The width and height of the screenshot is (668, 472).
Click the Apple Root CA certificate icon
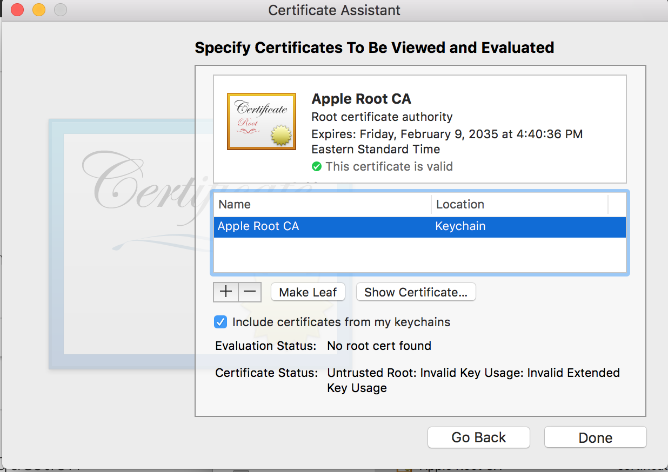[262, 122]
